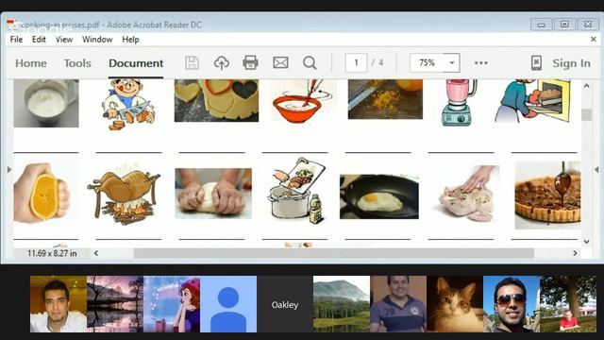Click the woman at oven picture
Screen dimensions: 604x340
pos(533,101)
